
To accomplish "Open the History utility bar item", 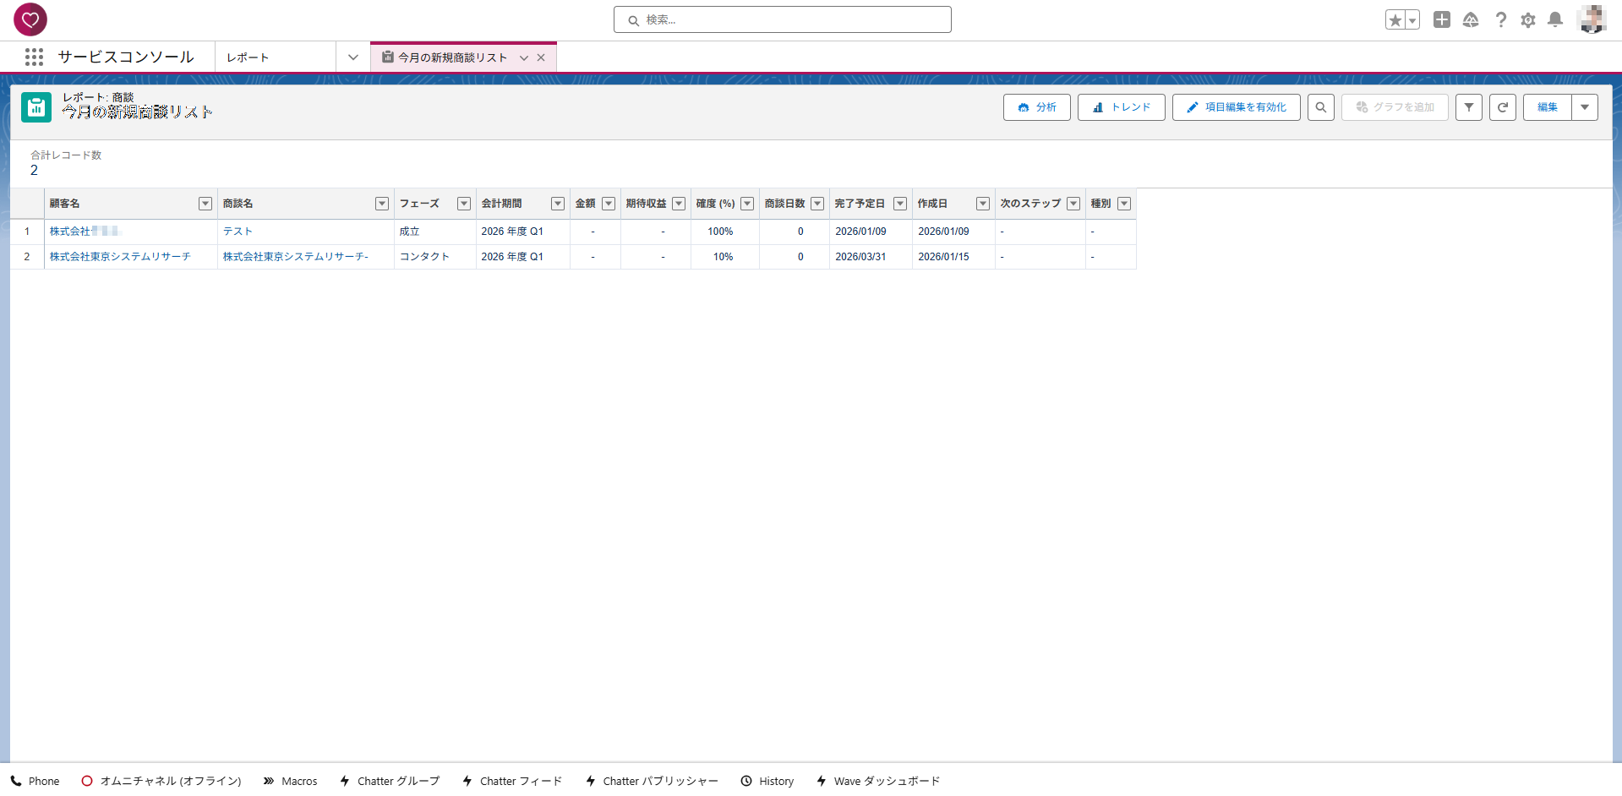I will click(767, 781).
